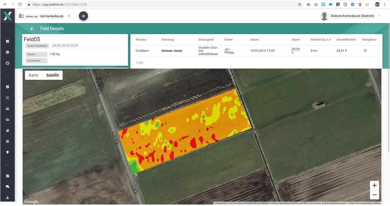The height and width of the screenshot is (206, 390).
Task: Sort table by Prozess column header
Action: pyautogui.click(x=141, y=40)
